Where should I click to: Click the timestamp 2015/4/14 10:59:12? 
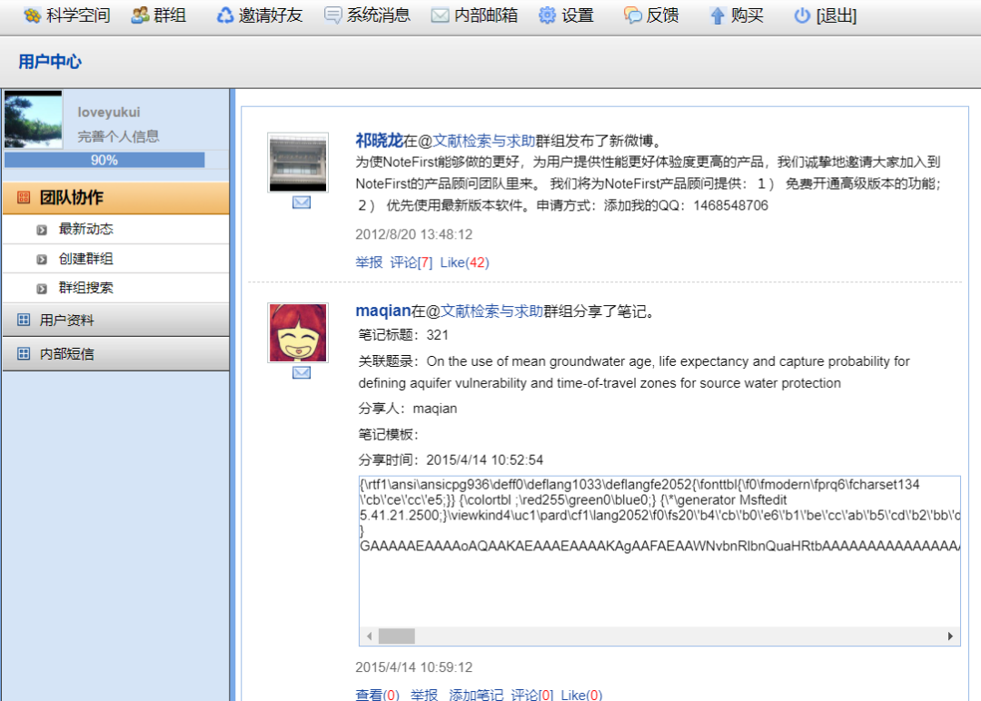(x=414, y=667)
